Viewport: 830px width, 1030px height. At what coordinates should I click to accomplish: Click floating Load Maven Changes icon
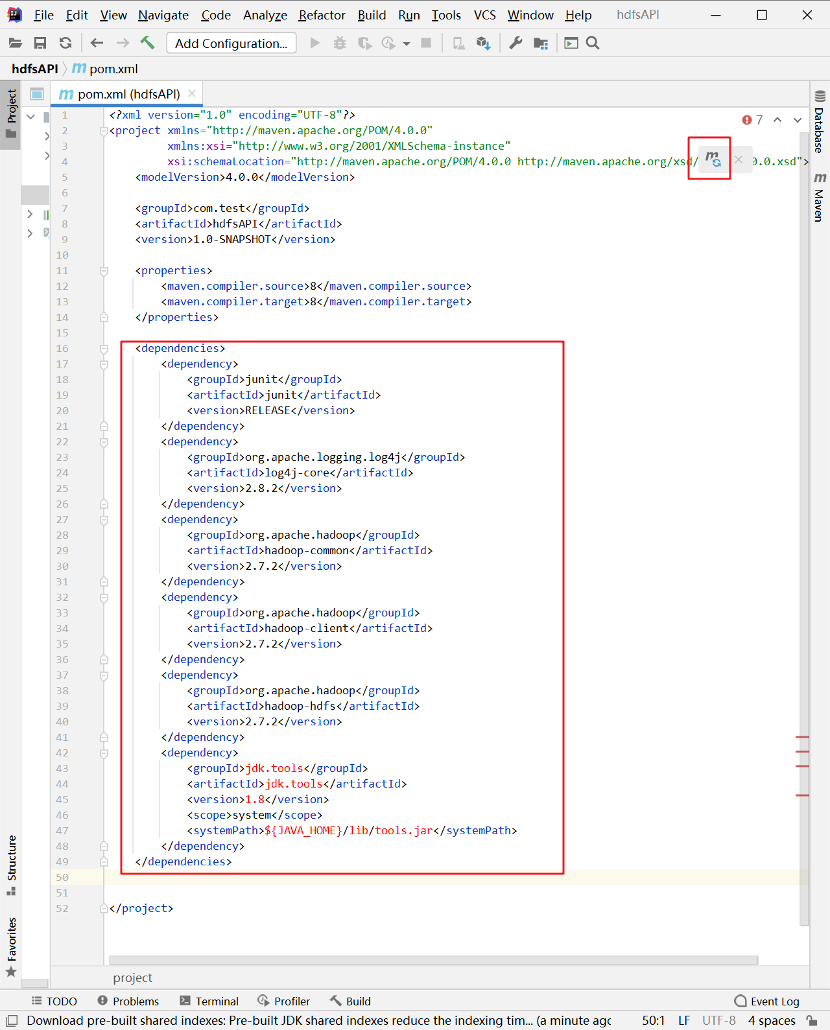click(x=713, y=159)
